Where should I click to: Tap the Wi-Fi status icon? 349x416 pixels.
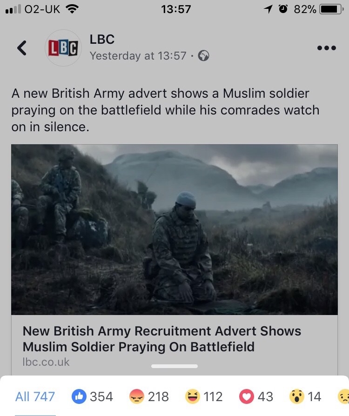click(71, 9)
